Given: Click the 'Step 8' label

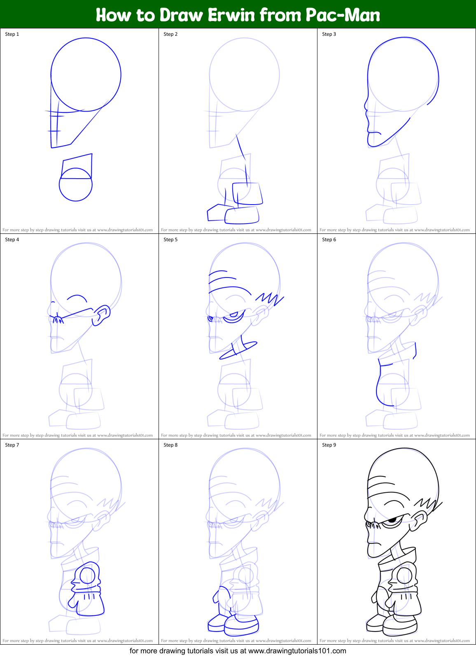Looking at the screenshot, I should [x=170, y=445].
